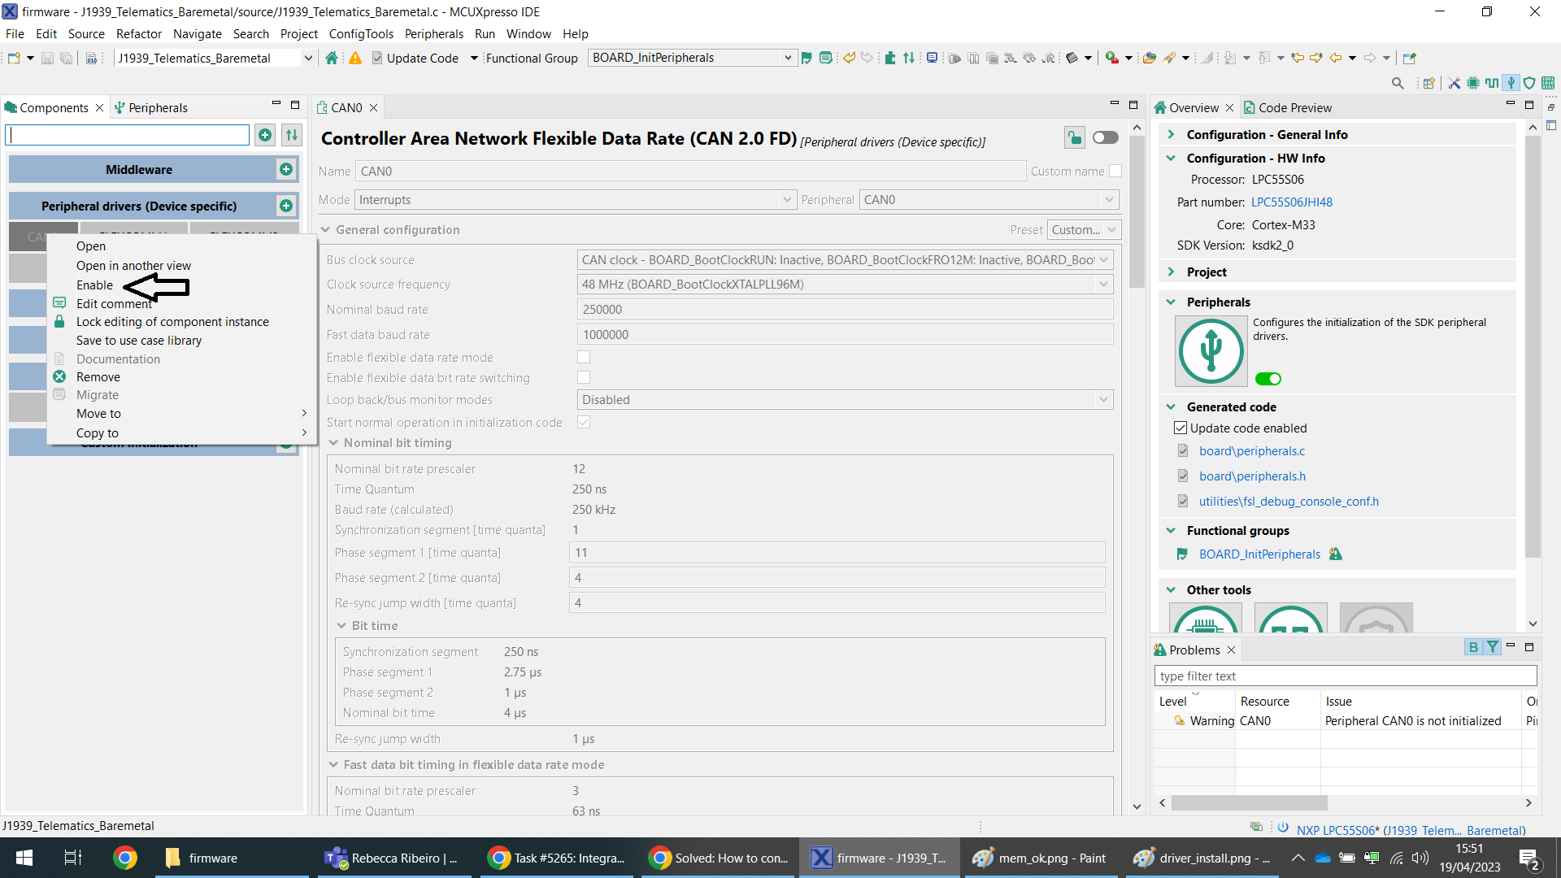Open the LPC55S06JHI48 part number link
1561x878 pixels.
[1291, 202]
